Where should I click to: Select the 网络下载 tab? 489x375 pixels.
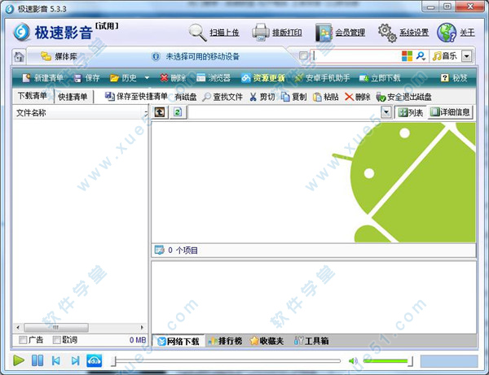coord(178,342)
